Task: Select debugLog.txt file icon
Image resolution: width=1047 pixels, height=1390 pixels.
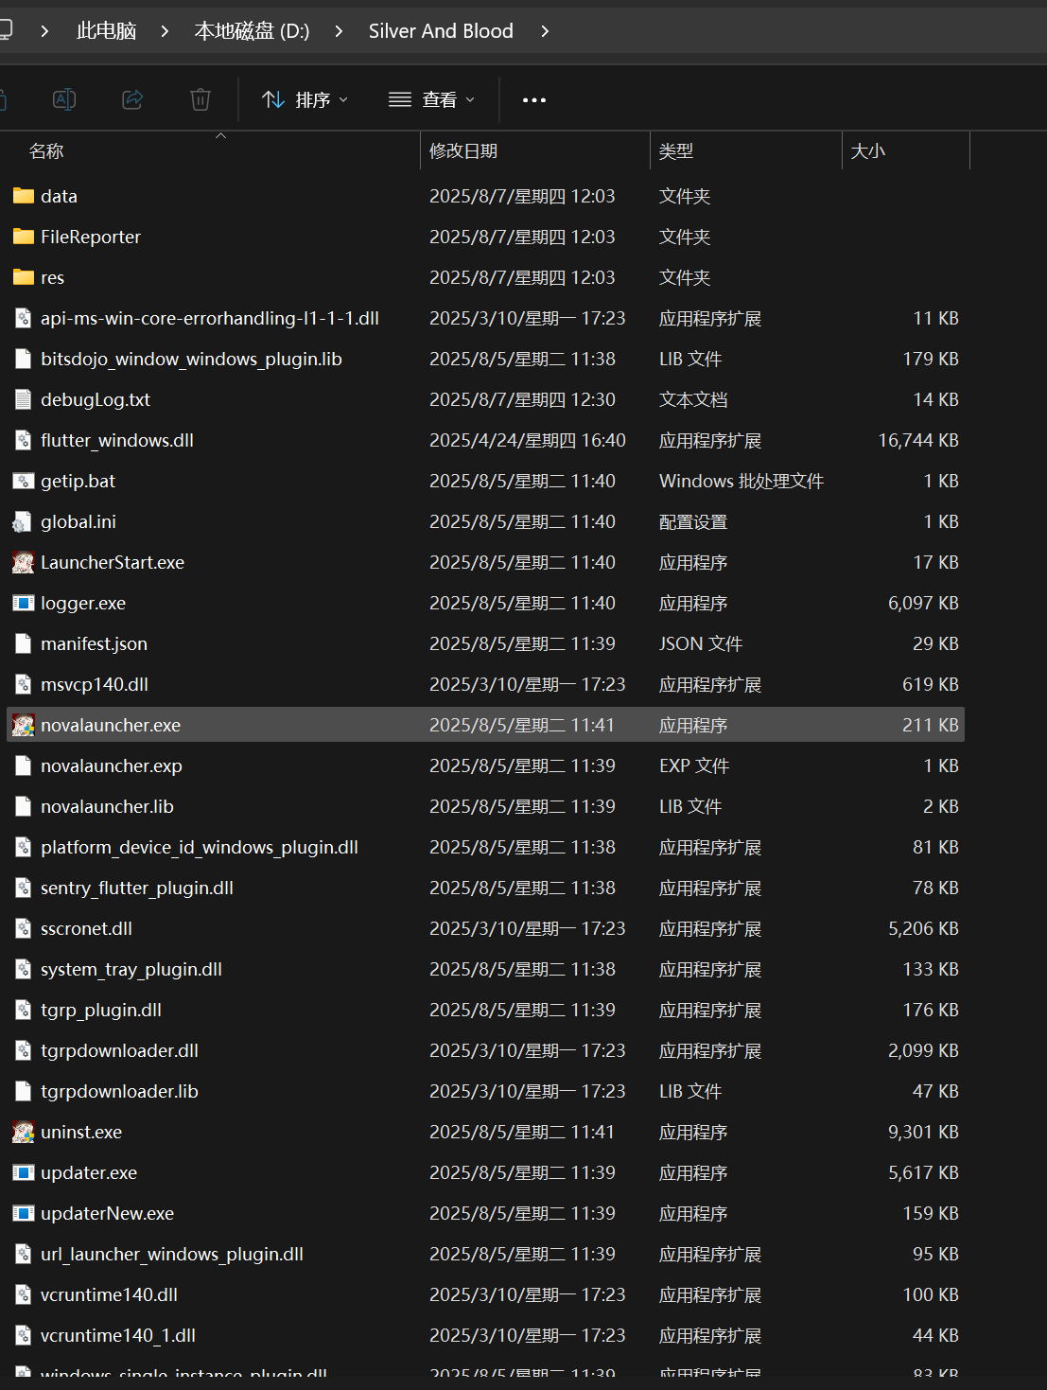Action: tap(24, 399)
